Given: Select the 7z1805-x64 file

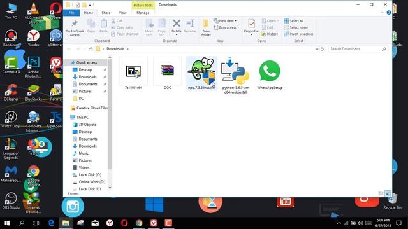Looking at the screenshot, I should (x=133, y=74).
